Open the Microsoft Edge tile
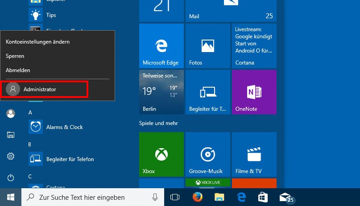The height and width of the screenshot is (206, 360). 161,46
